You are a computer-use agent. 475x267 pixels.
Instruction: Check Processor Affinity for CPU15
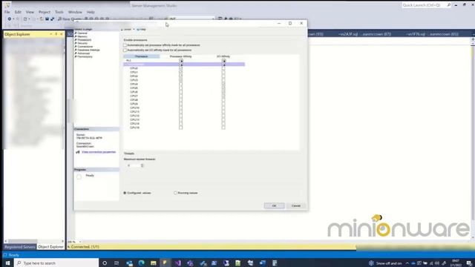180,128
